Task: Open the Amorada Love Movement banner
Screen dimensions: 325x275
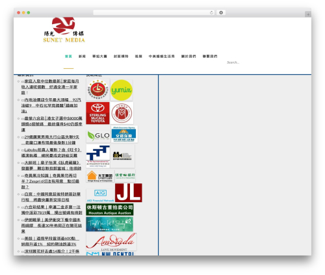Action: point(111,242)
